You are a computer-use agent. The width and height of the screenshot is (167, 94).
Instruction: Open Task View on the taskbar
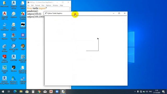click(9, 92)
